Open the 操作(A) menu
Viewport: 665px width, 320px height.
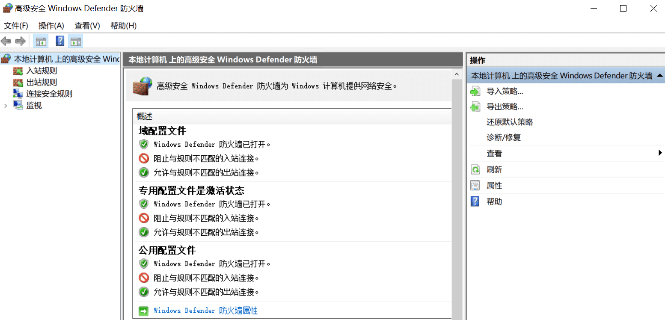[51, 26]
